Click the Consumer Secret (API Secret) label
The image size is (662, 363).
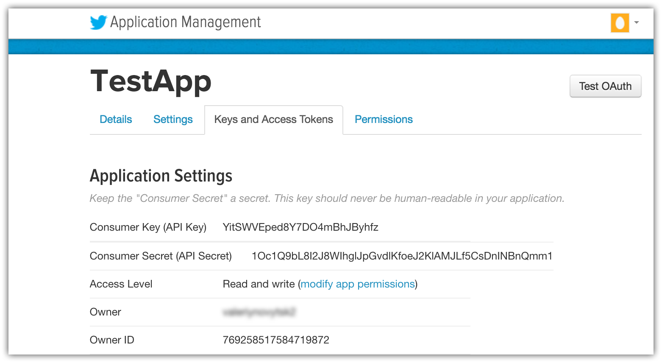[161, 256]
